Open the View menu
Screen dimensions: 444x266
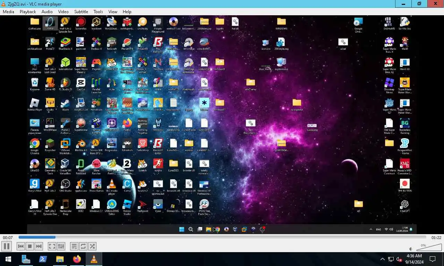coord(113,11)
